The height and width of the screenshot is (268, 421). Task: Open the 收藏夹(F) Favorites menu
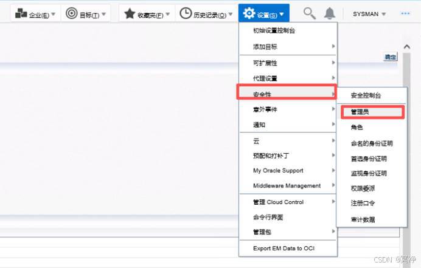click(x=147, y=13)
